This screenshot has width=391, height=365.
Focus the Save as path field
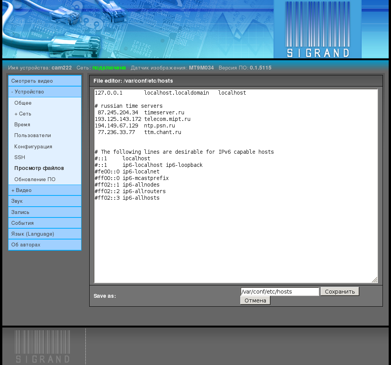[280, 292]
